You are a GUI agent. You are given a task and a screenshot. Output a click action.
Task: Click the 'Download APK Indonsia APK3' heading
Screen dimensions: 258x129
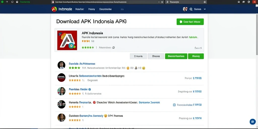pos(91,21)
